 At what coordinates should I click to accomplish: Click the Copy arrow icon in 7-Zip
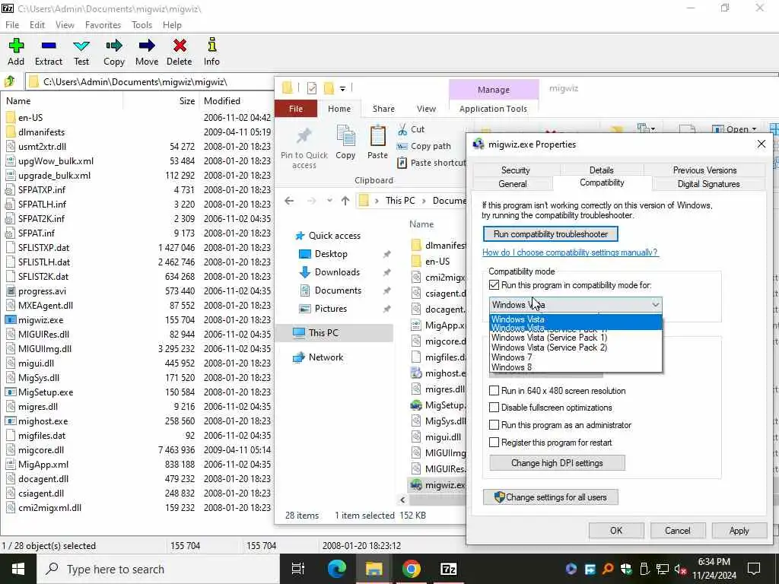coord(114,46)
